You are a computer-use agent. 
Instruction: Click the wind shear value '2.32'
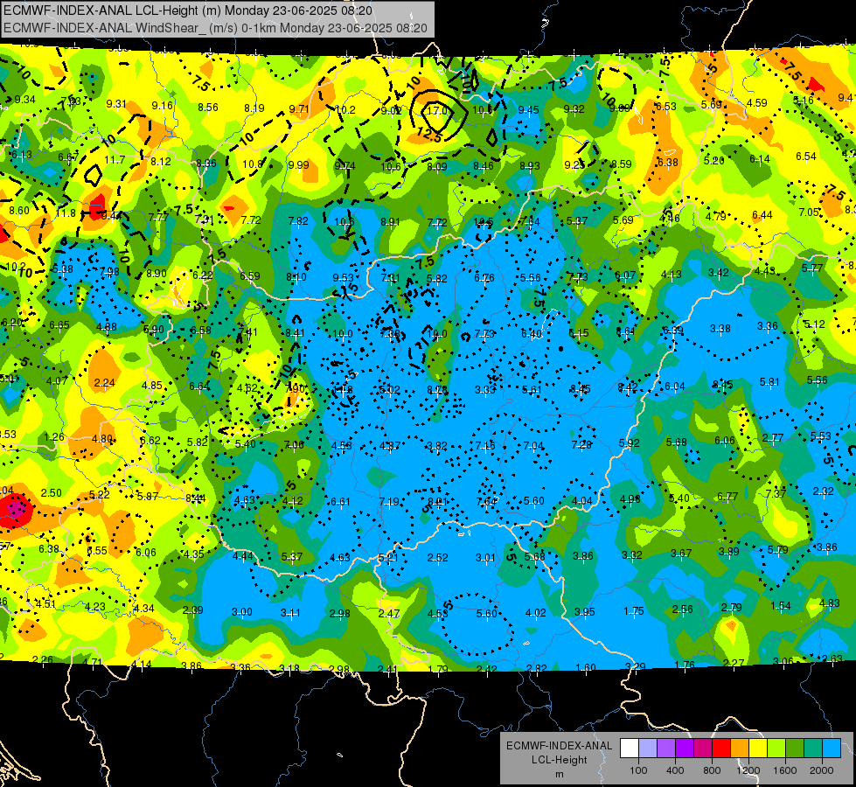824,491
